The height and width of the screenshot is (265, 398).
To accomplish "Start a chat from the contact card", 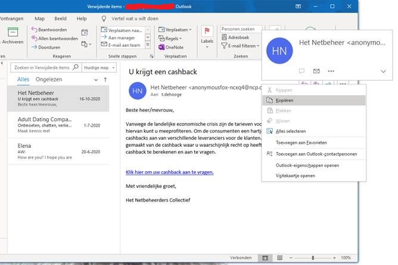I will click(301, 71).
